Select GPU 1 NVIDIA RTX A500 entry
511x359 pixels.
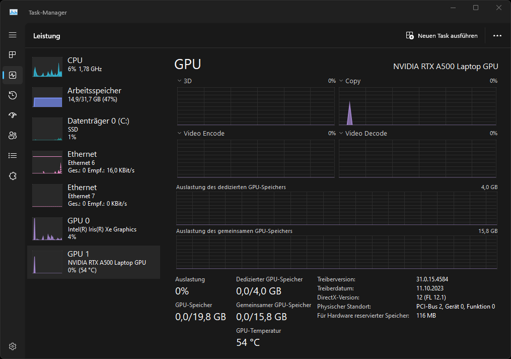94,262
